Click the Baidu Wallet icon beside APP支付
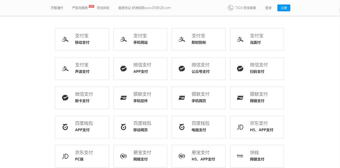 point(65,127)
